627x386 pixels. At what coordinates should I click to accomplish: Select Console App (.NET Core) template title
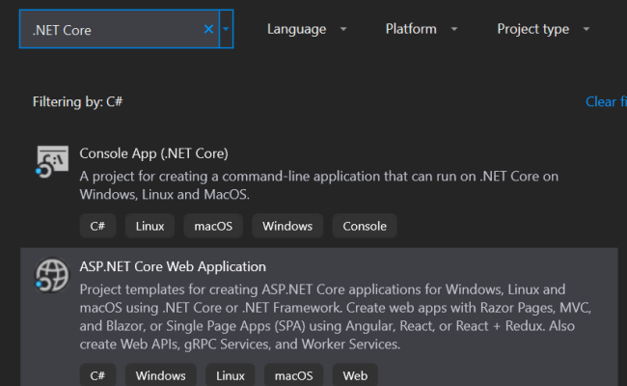(153, 153)
